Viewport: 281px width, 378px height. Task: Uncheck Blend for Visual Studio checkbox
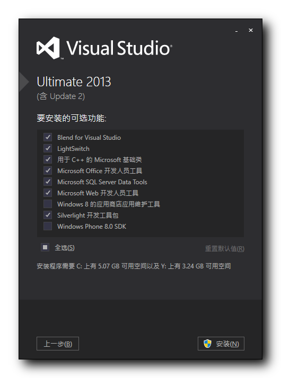[48, 137]
